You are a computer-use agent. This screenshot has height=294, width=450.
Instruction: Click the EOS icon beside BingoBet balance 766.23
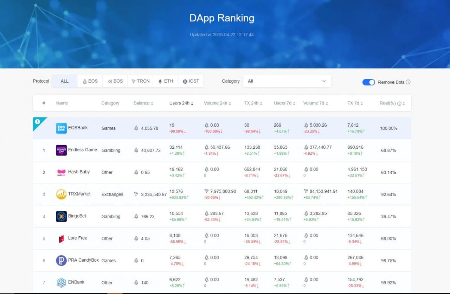pos(136,217)
